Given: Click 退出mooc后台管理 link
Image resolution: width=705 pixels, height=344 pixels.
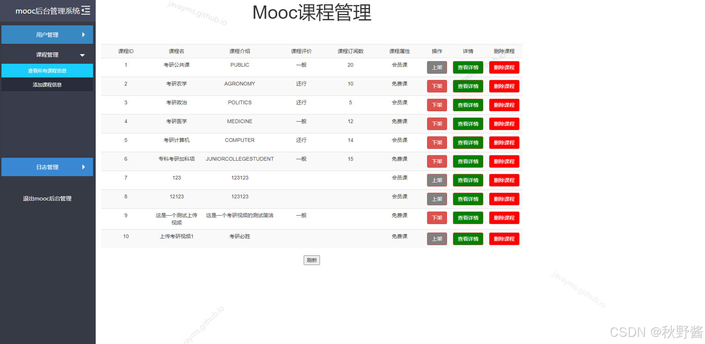Looking at the screenshot, I should (x=47, y=198).
